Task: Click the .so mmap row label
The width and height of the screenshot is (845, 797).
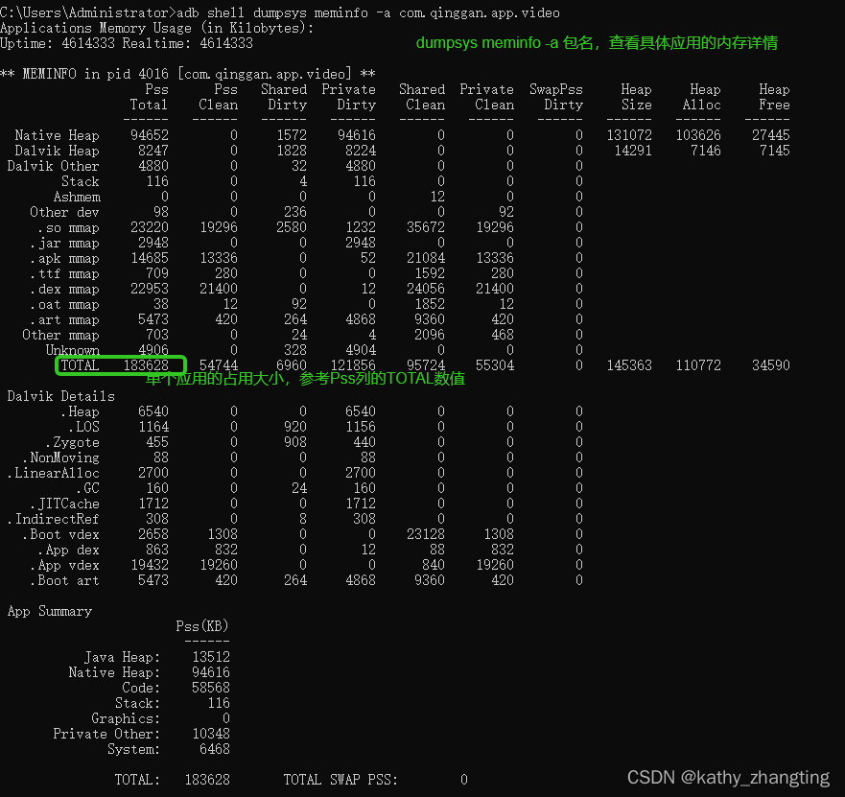Action: [68, 228]
